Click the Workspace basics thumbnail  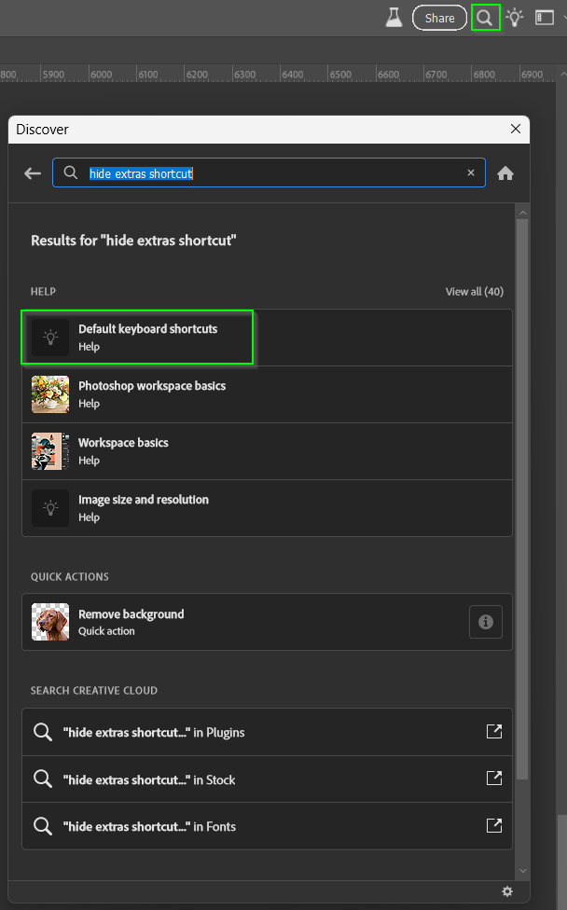pos(50,451)
